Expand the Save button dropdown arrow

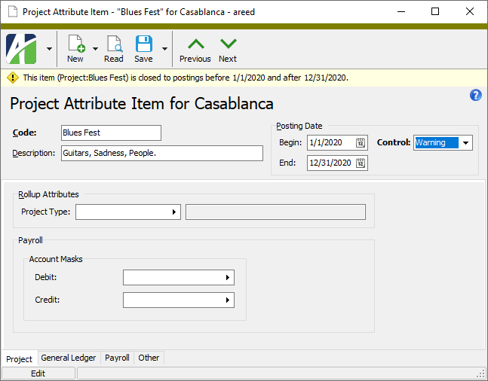pyautogui.click(x=164, y=49)
